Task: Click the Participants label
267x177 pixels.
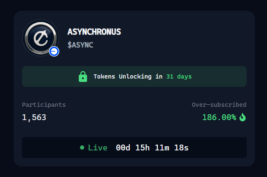Action: coord(44,105)
